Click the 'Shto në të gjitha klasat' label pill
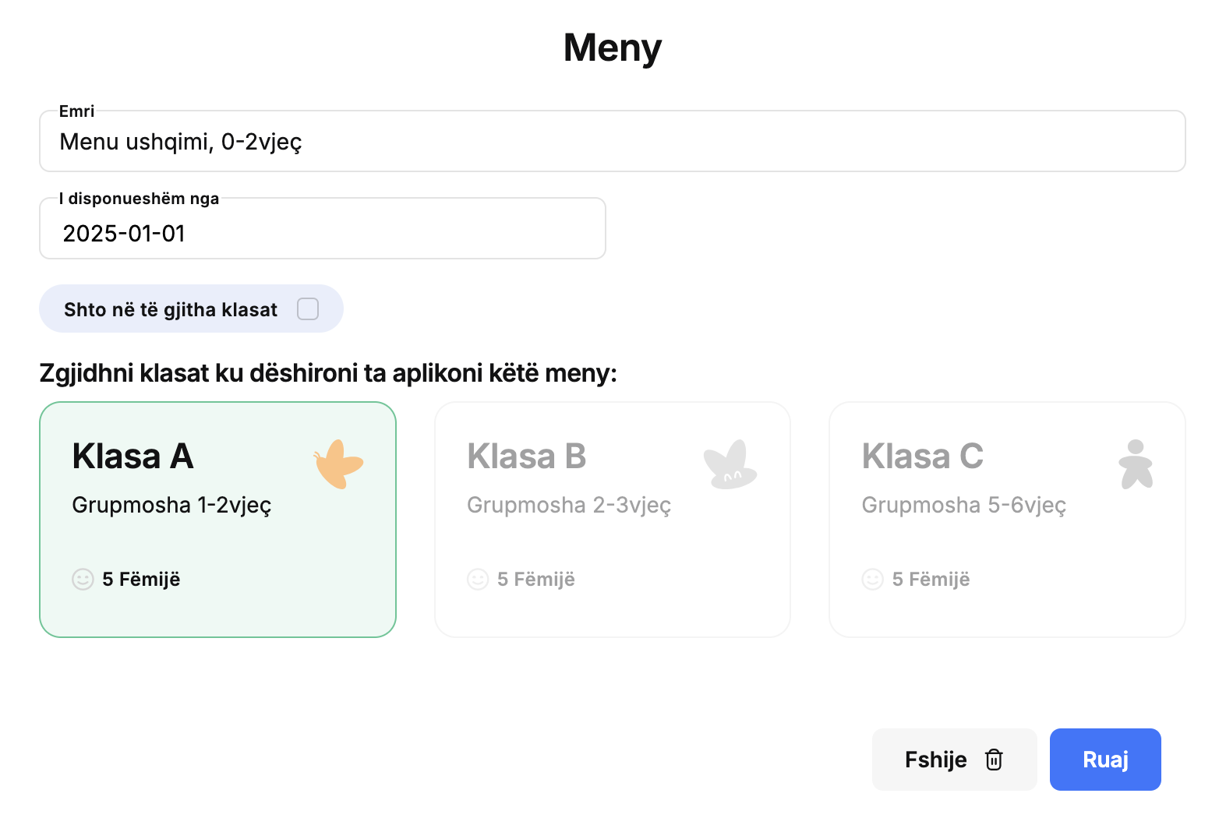The height and width of the screenshot is (832, 1219). [191, 309]
